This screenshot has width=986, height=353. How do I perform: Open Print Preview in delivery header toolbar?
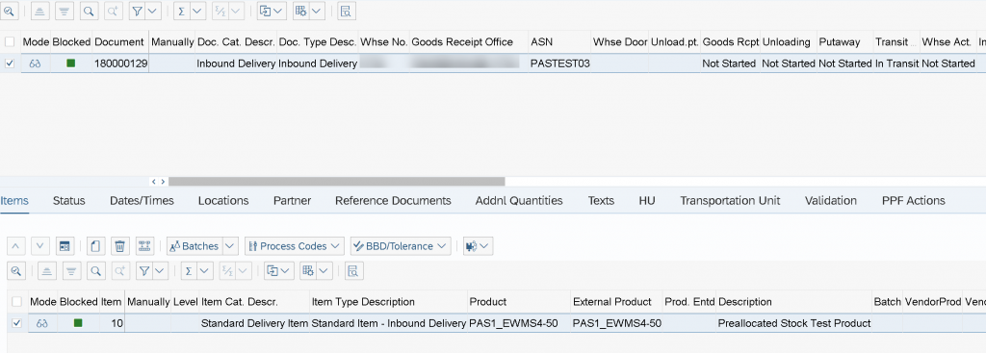pos(347,11)
